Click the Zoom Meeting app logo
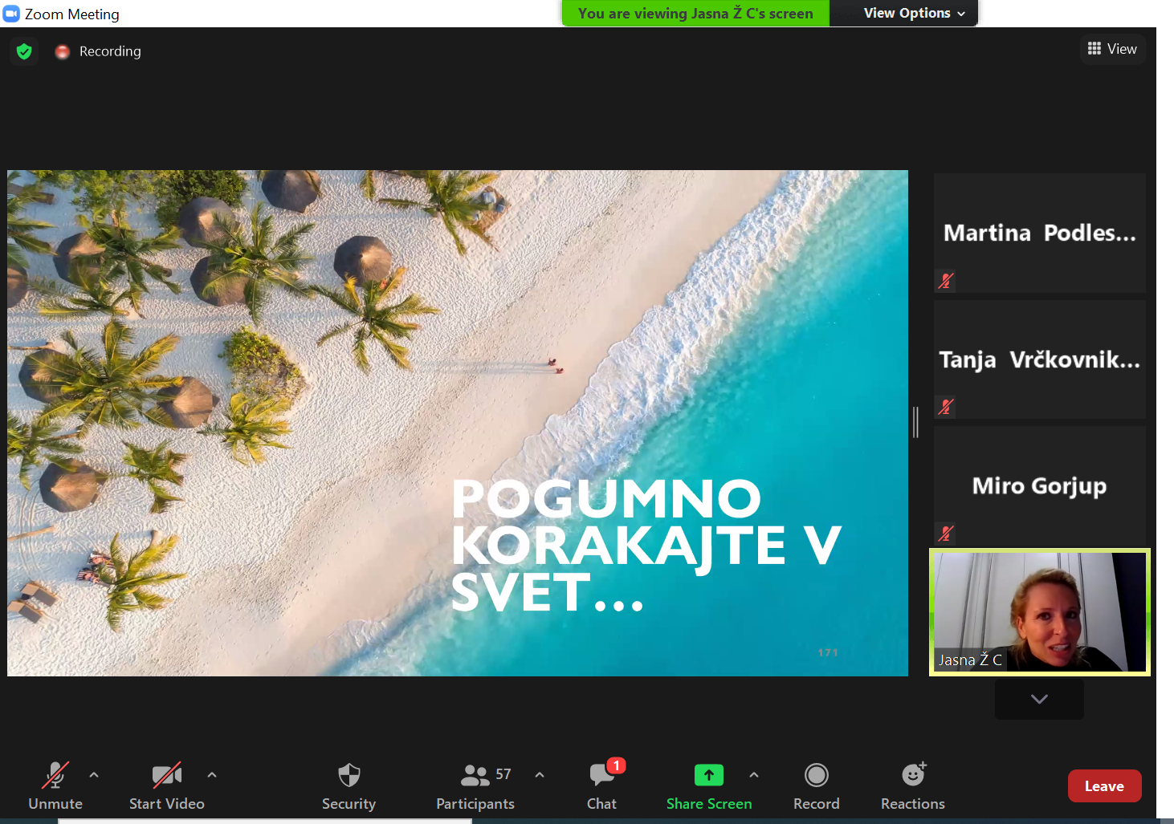Screen dimensions: 1174x824 [x=11, y=14]
